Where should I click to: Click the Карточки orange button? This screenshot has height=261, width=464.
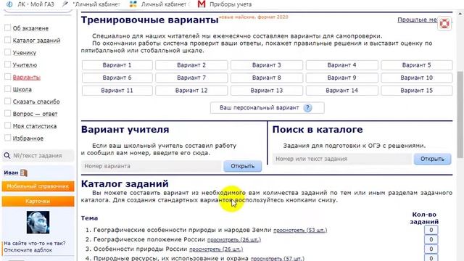[x=38, y=202]
